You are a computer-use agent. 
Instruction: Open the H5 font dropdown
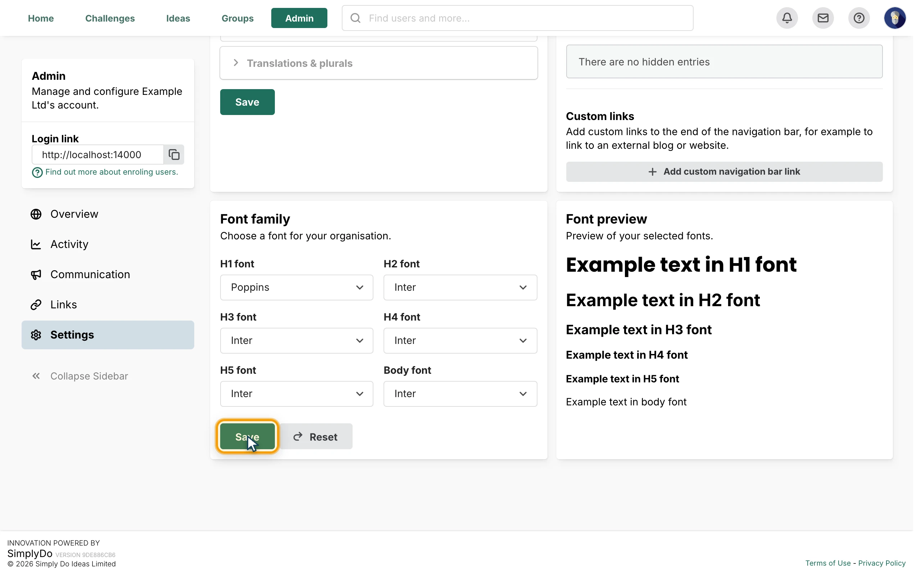pyautogui.click(x=296, y=394)
